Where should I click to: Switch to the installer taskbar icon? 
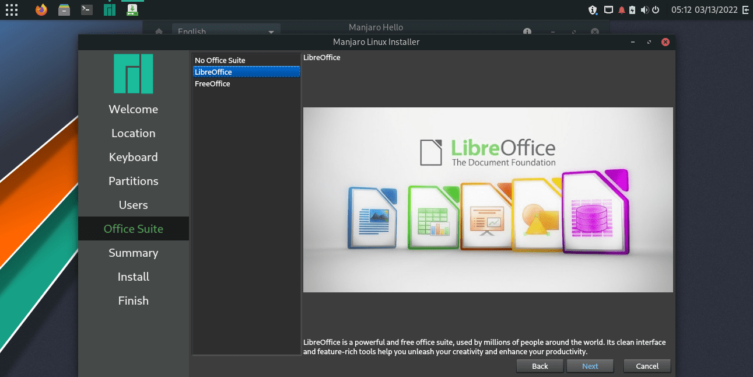[x=132, y=9]
